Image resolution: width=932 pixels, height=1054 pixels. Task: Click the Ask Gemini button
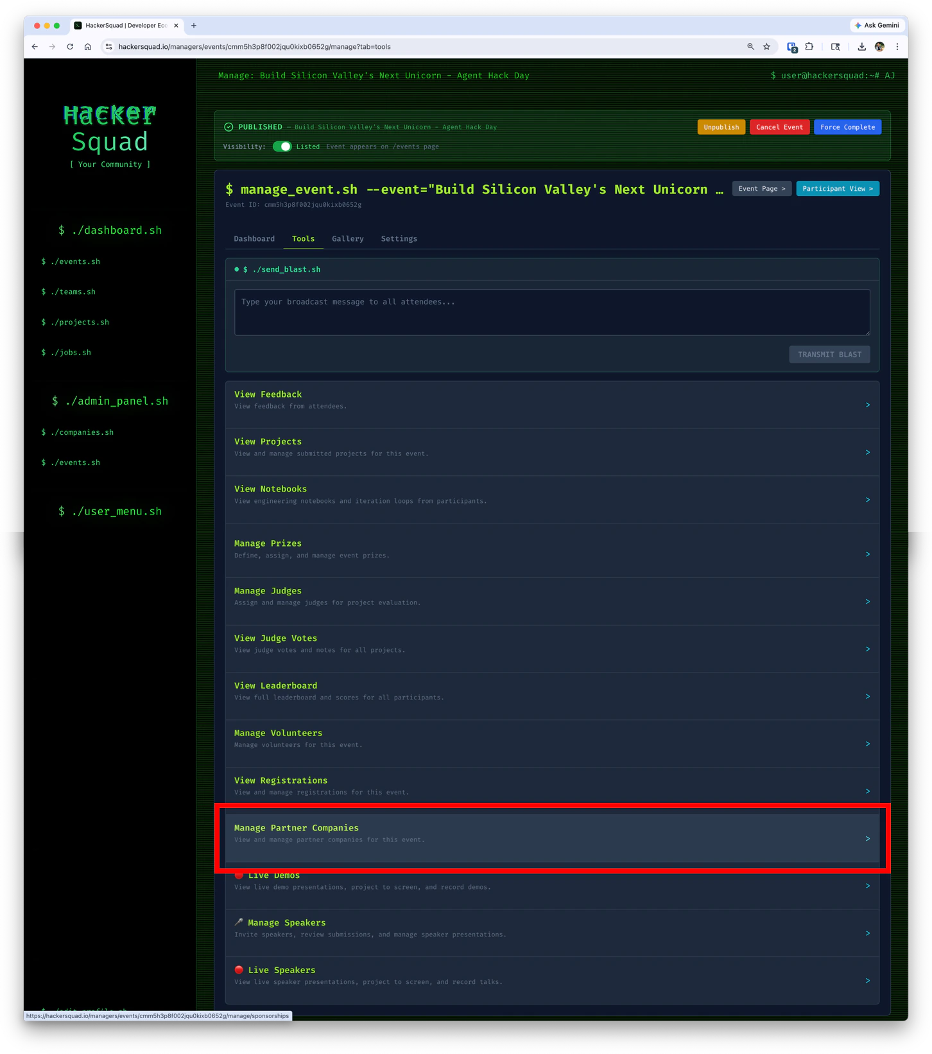coord(877,25)
